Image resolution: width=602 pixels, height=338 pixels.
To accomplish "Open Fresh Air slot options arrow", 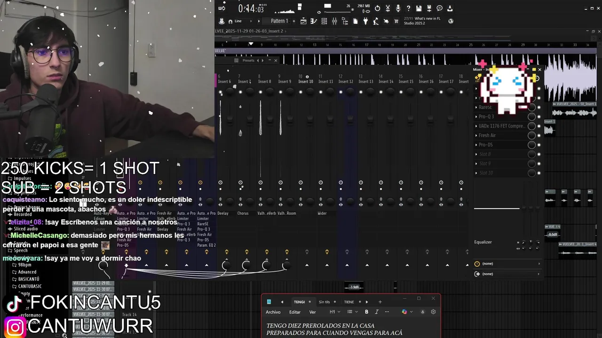I will [476, 135].
